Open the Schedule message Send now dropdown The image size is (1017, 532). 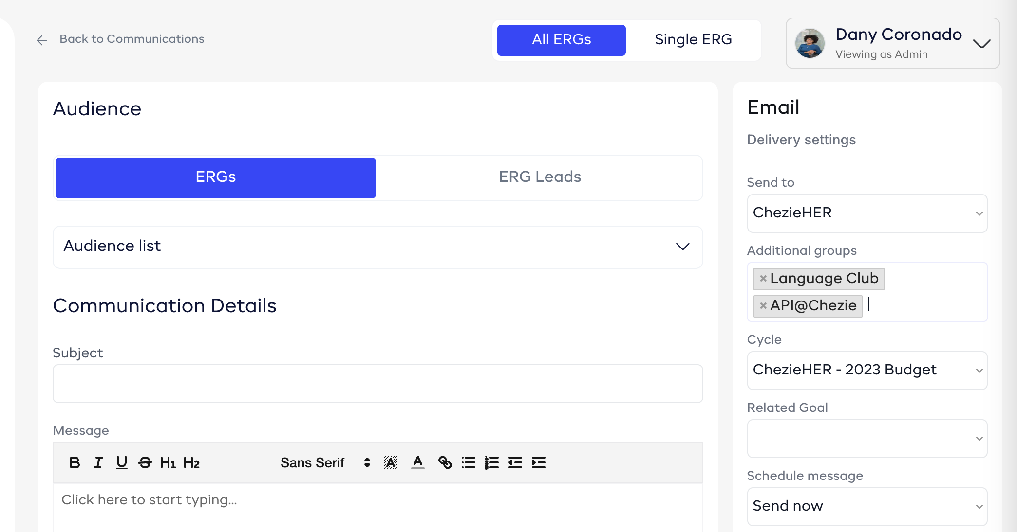coord(866,506)
